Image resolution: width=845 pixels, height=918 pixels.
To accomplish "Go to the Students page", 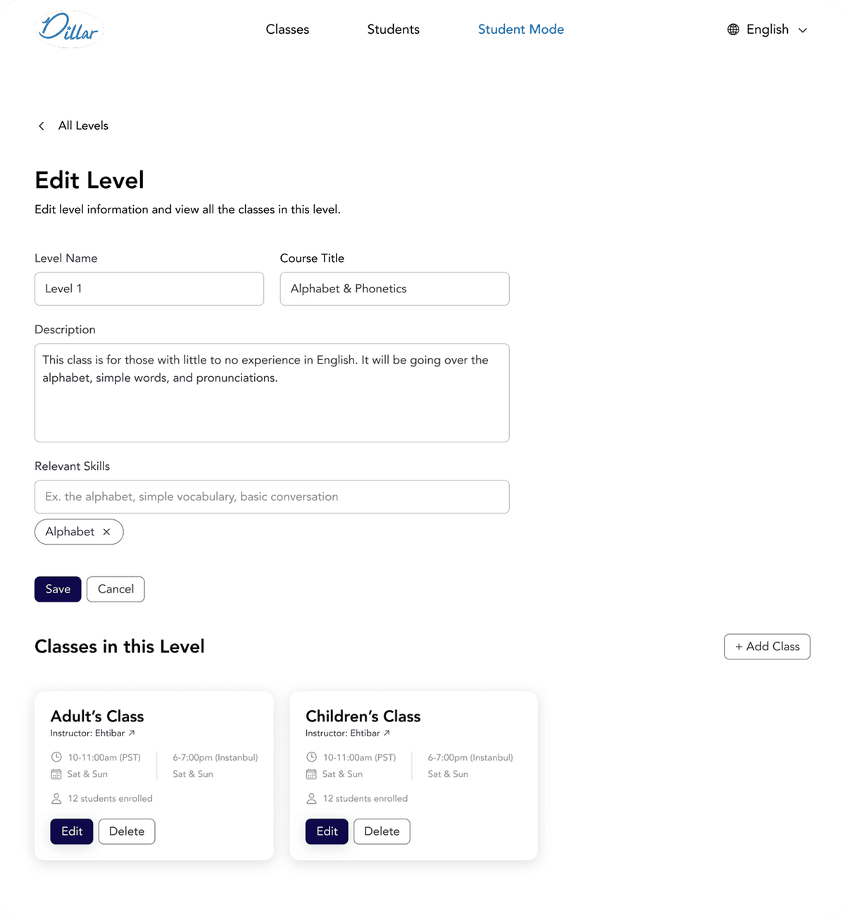I will click(393, 30).
